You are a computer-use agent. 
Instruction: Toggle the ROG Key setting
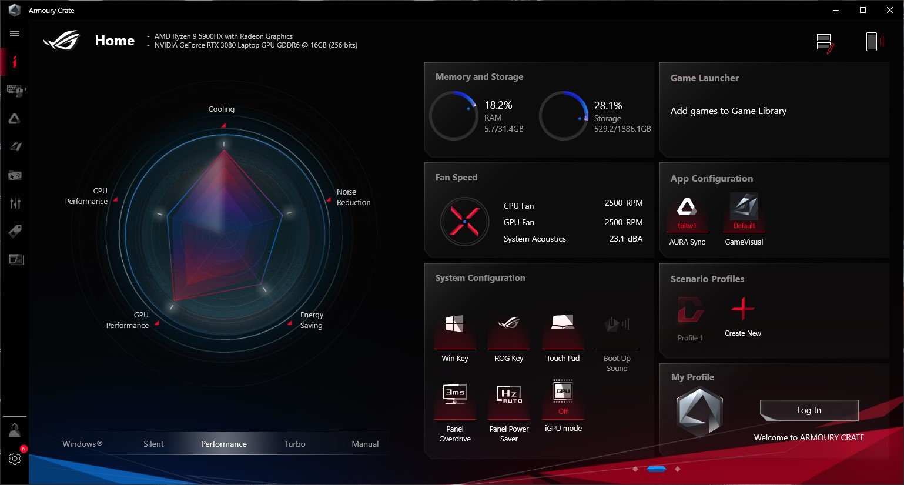click(509, 337)
